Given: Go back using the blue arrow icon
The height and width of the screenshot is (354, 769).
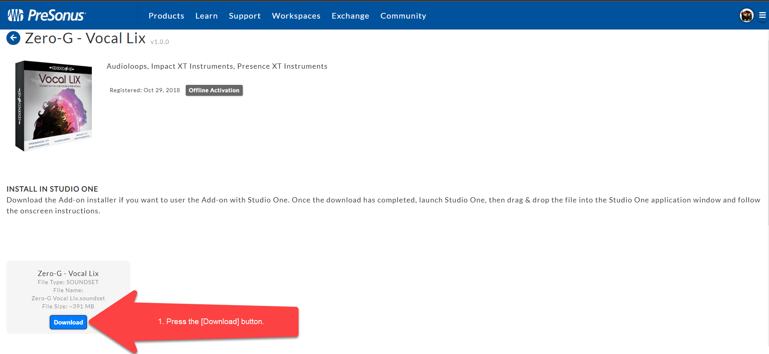Looking at the screenshot, I should [13, 38].
